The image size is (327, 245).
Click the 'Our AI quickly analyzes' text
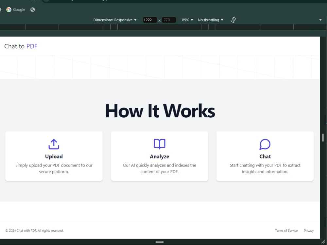point(159,168)
